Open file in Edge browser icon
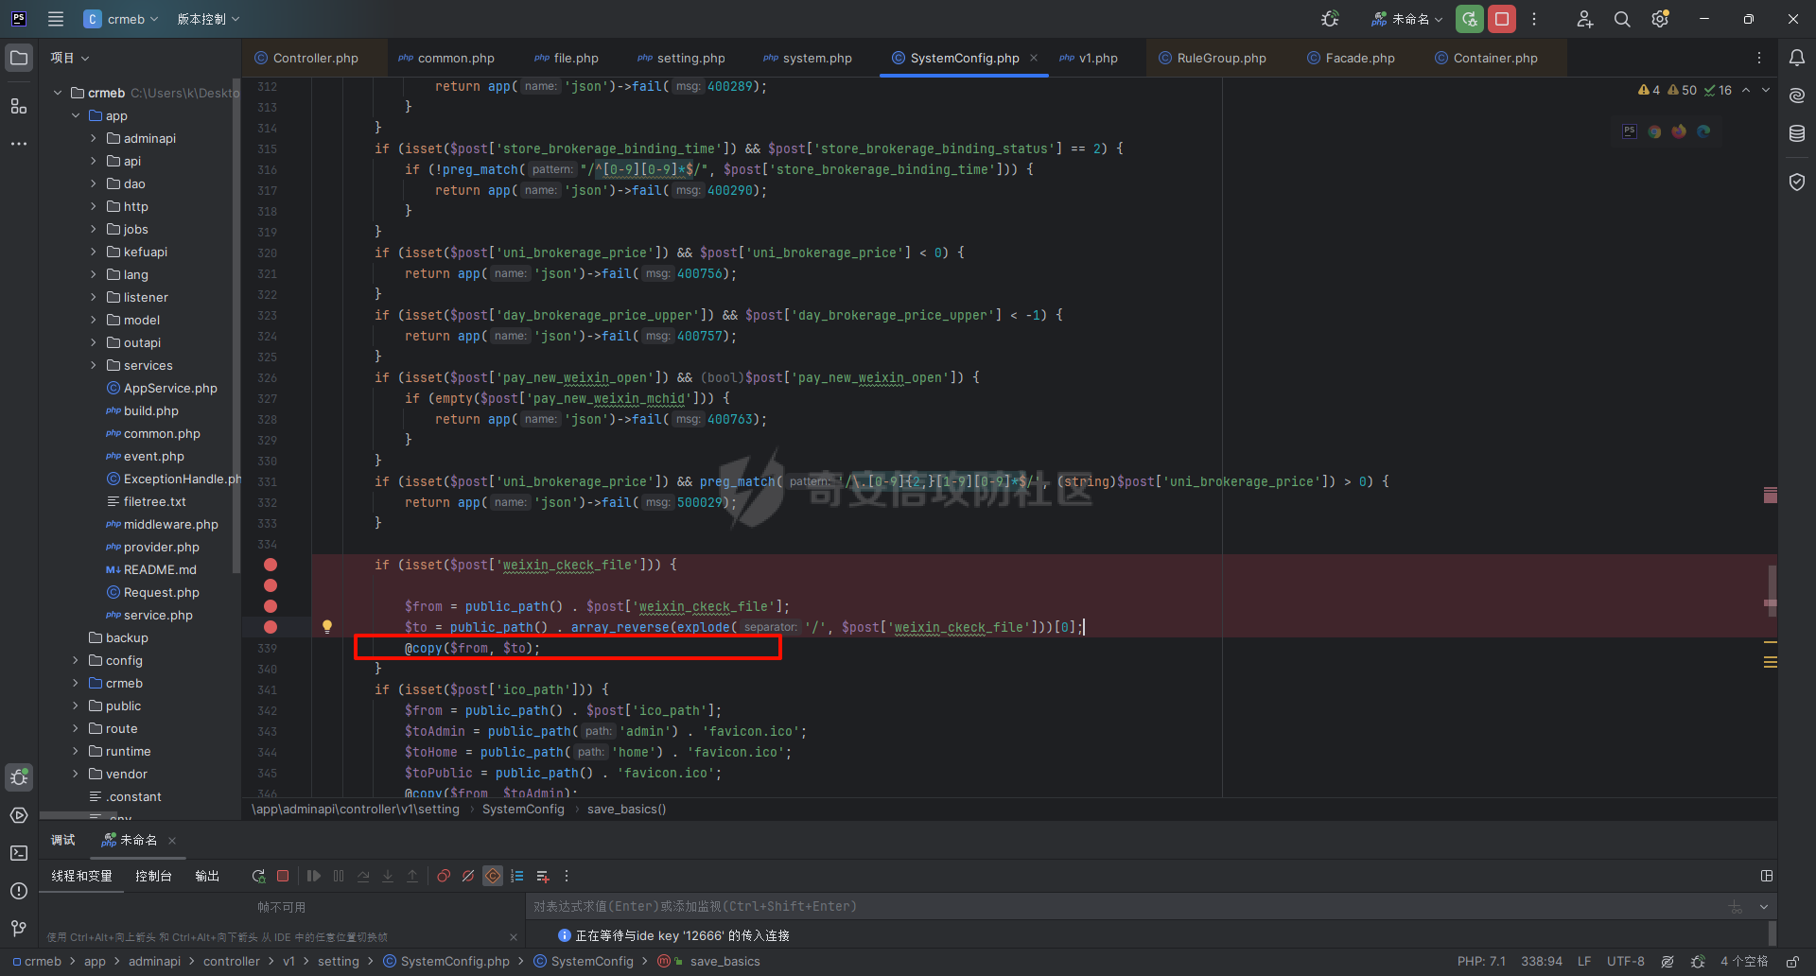 pos(1703,131)
